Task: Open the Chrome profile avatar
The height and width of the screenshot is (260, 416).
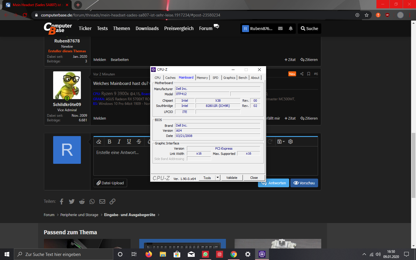Action: tap(400, 15)
